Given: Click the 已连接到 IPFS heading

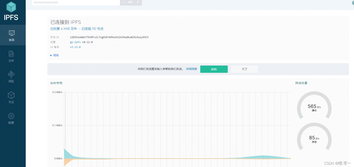Looking at the screenshot, I should pyautogui.click(x=66, y=22).
